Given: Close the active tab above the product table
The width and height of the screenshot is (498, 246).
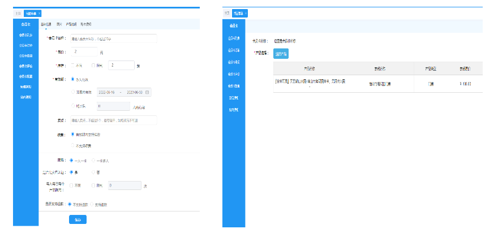Looking at the screenshot, I should [x=245, y=13].
